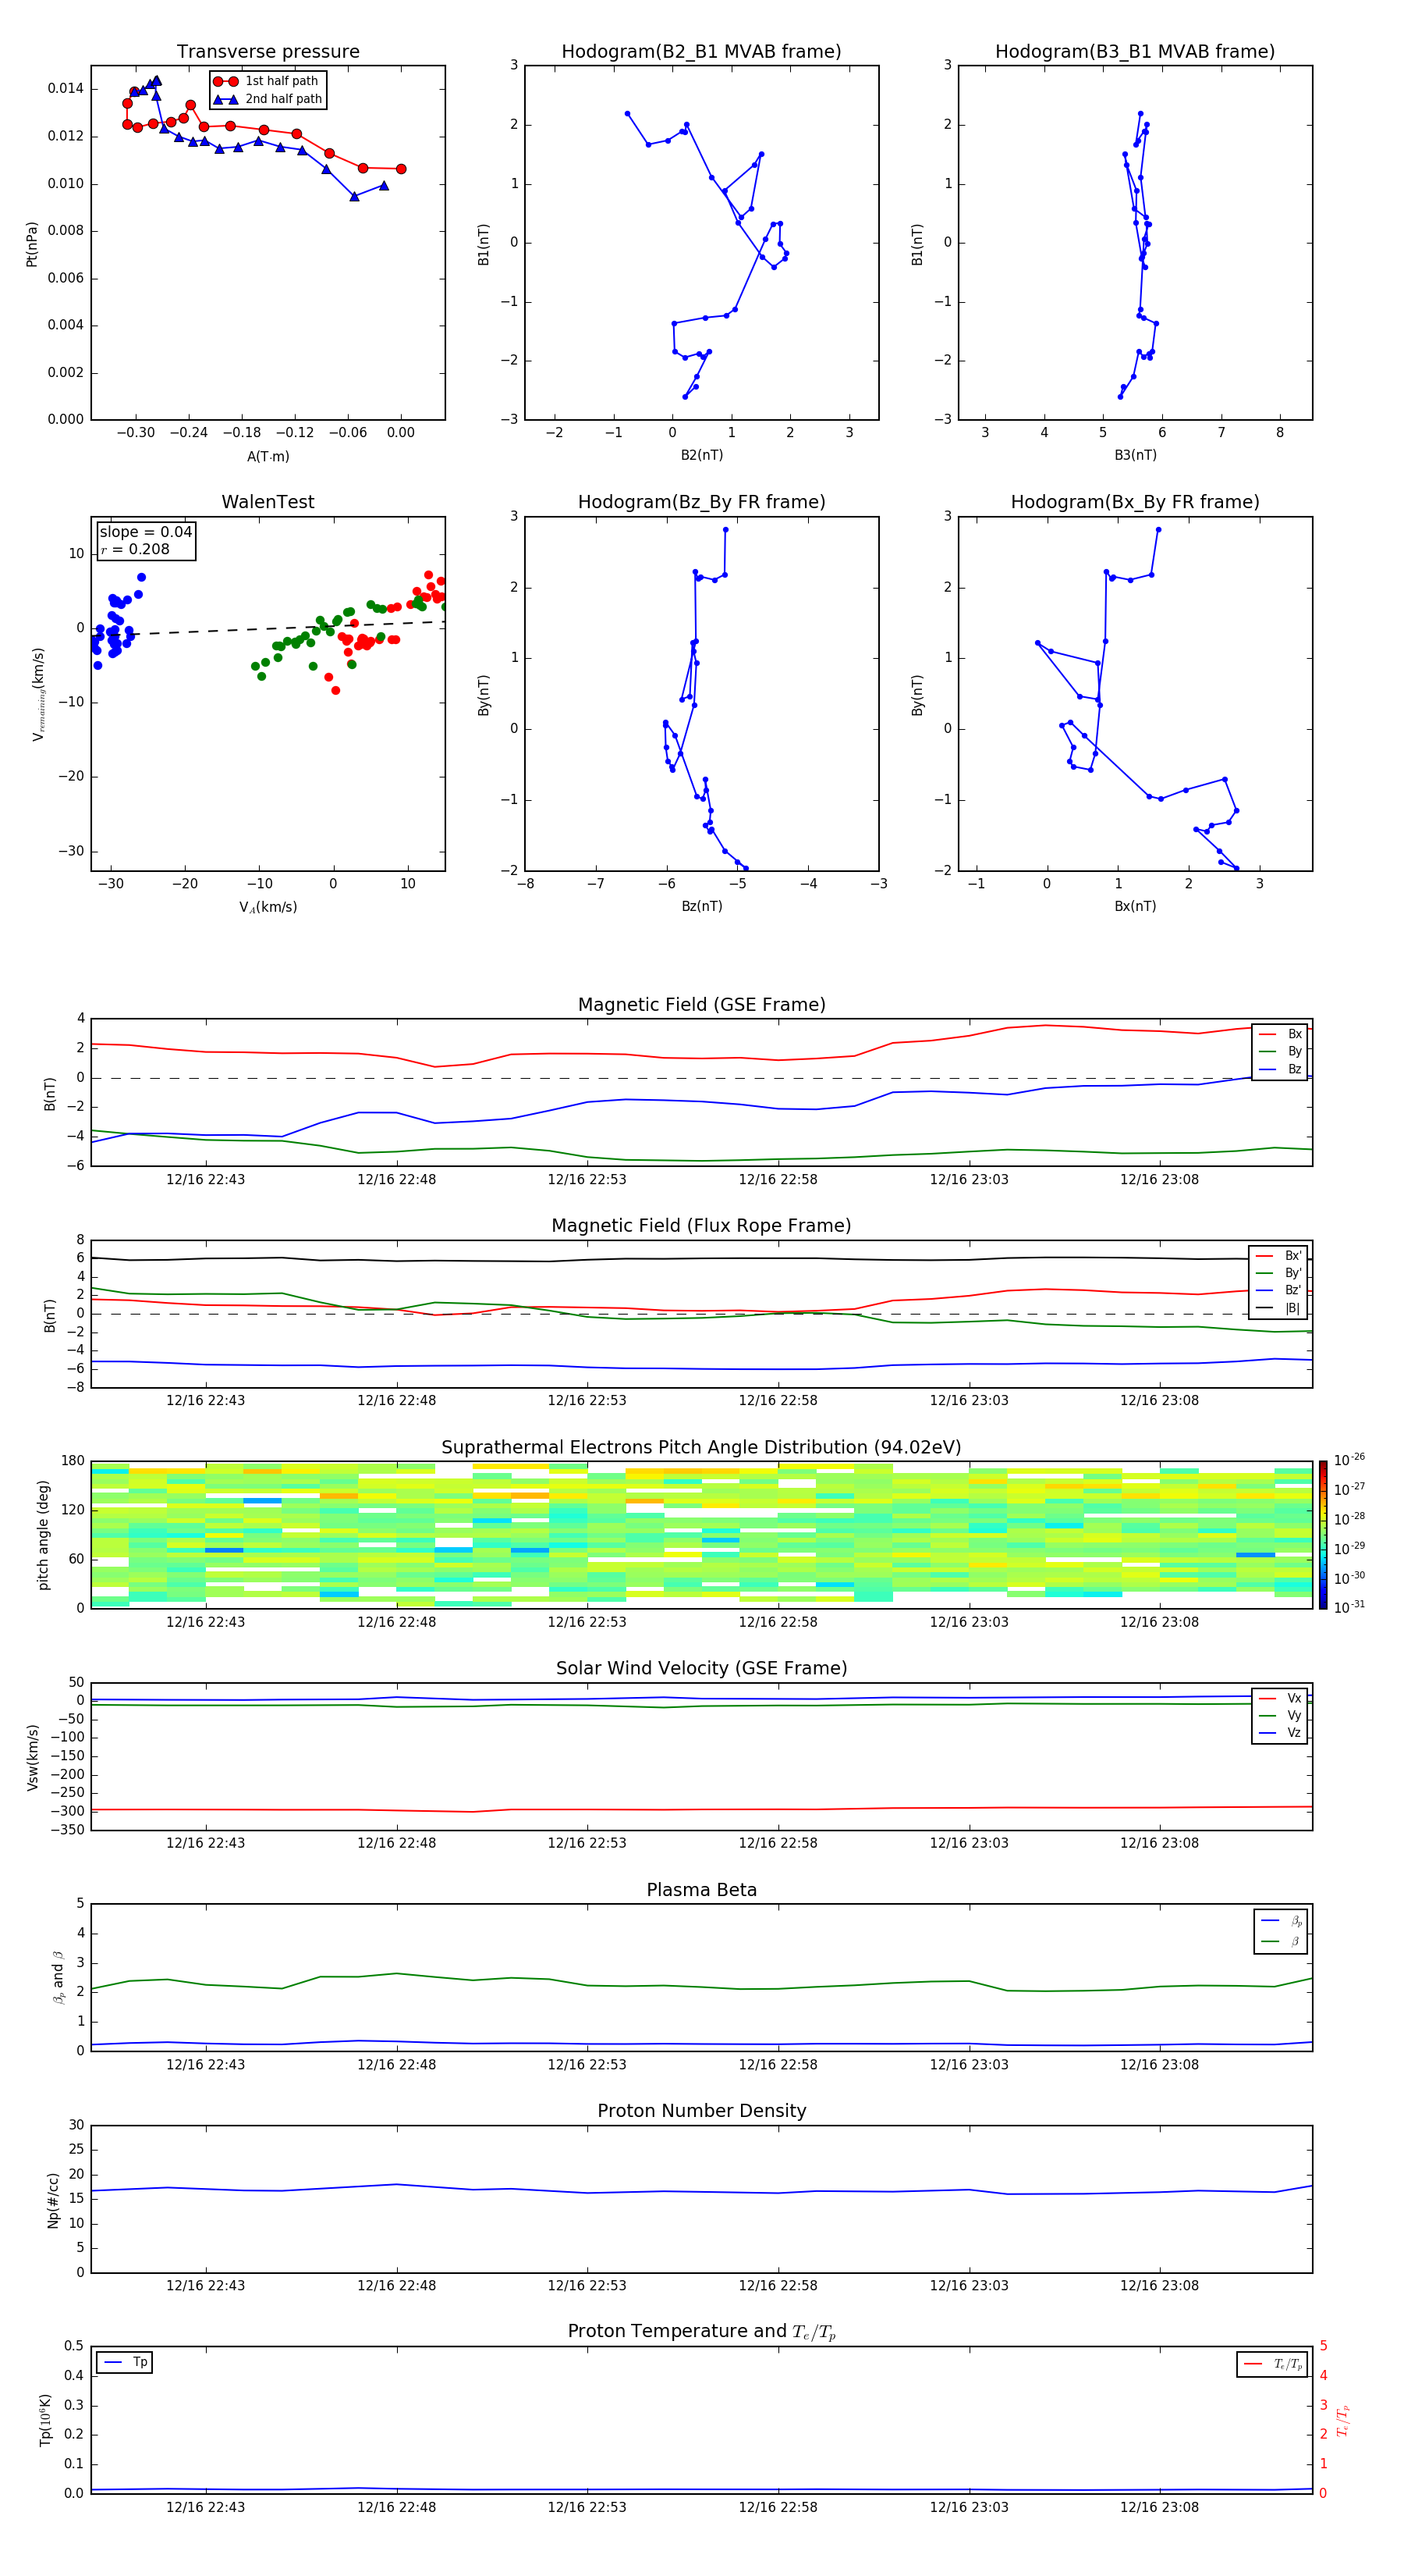This screenshot has height=2576, width=1404.
Task: Click the "Hodogram(B3_B1 MVAB frame)" title
Action: tap(1135, 52)
